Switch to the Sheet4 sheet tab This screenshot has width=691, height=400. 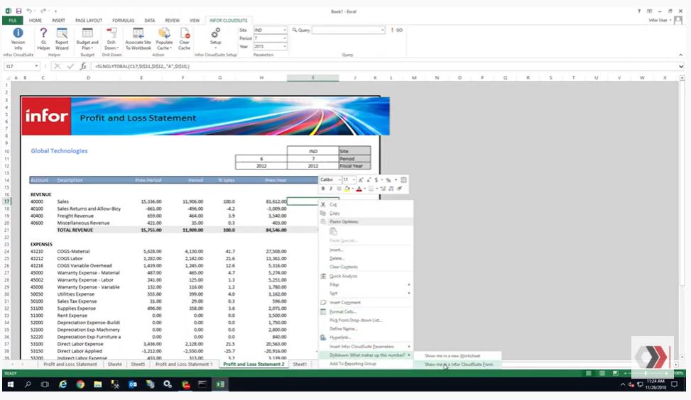114,364
